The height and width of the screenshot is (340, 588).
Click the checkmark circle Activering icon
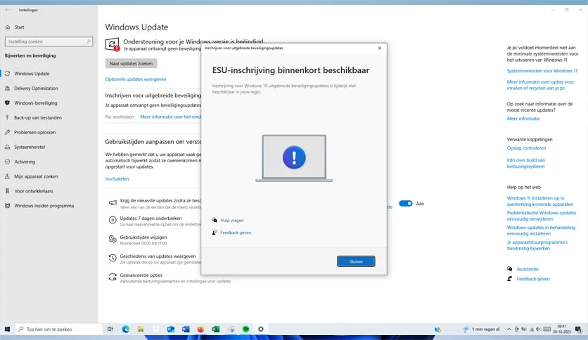(x=7, y=162)
